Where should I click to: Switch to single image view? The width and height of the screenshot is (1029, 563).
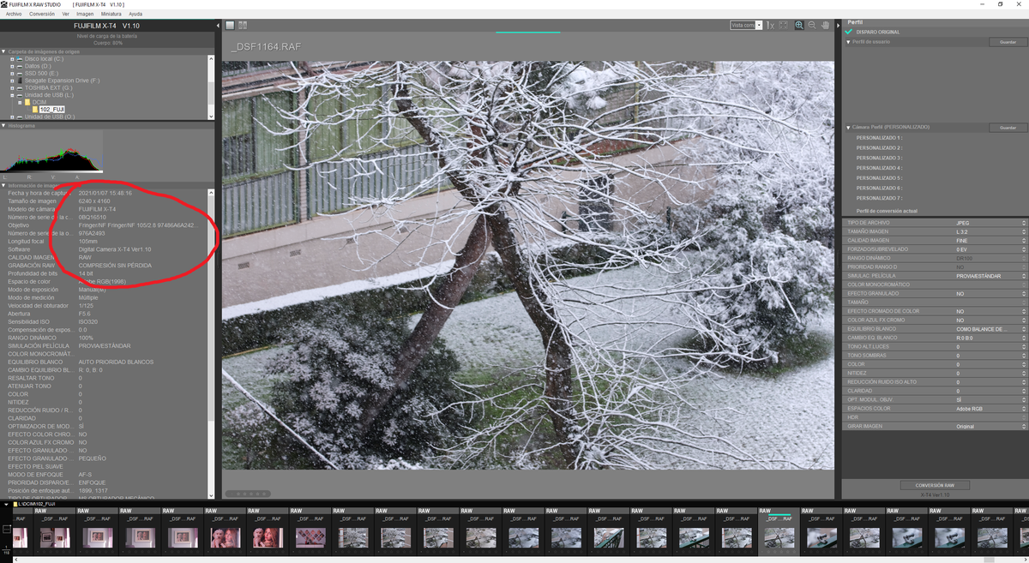click(230, 25)
